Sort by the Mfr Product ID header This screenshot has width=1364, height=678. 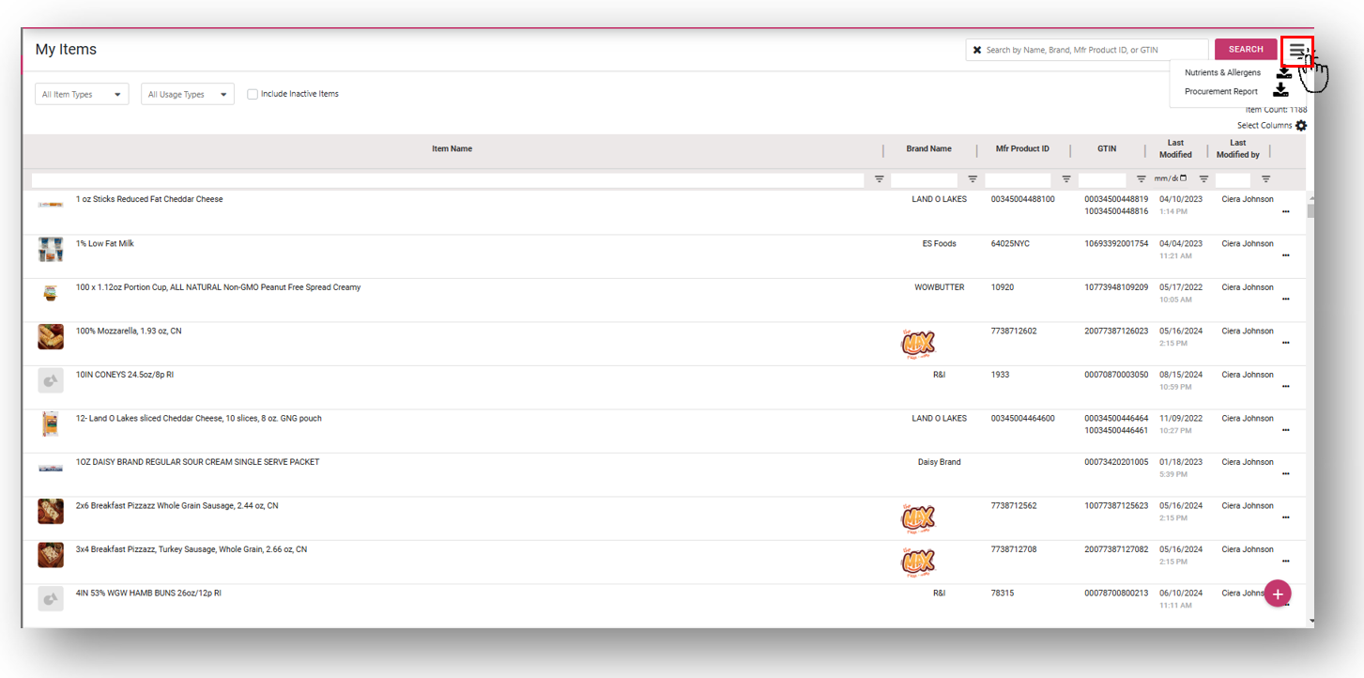coord(1022,148)
